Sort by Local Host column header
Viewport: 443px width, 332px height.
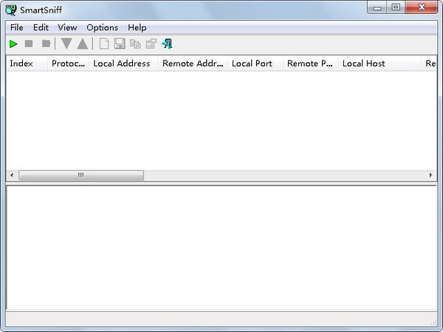pyautogui.click(x=380, y=63)
